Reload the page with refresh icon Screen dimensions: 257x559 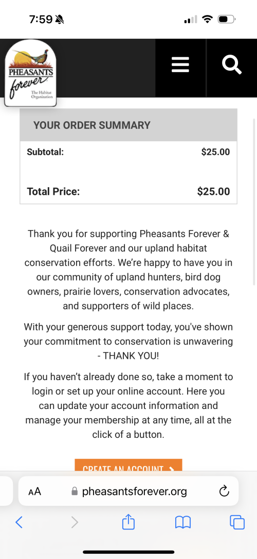224,491
